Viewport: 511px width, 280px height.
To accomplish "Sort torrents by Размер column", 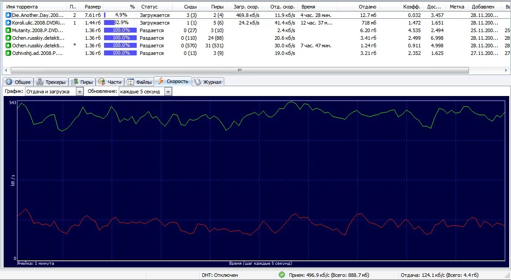I will tap(92, 7).
